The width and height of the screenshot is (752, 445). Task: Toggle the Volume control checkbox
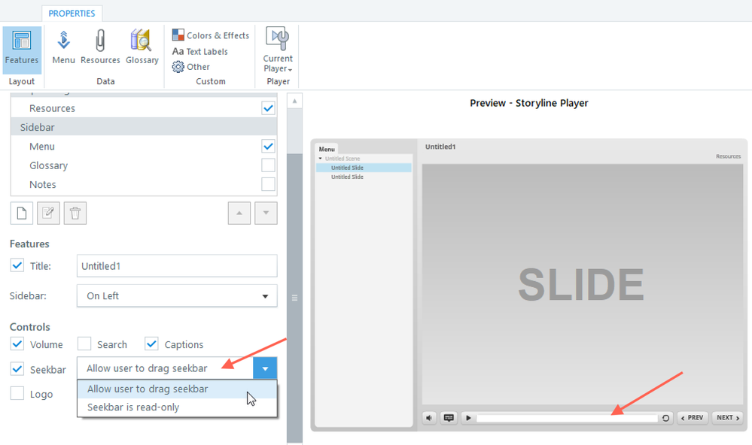point(17,344)
